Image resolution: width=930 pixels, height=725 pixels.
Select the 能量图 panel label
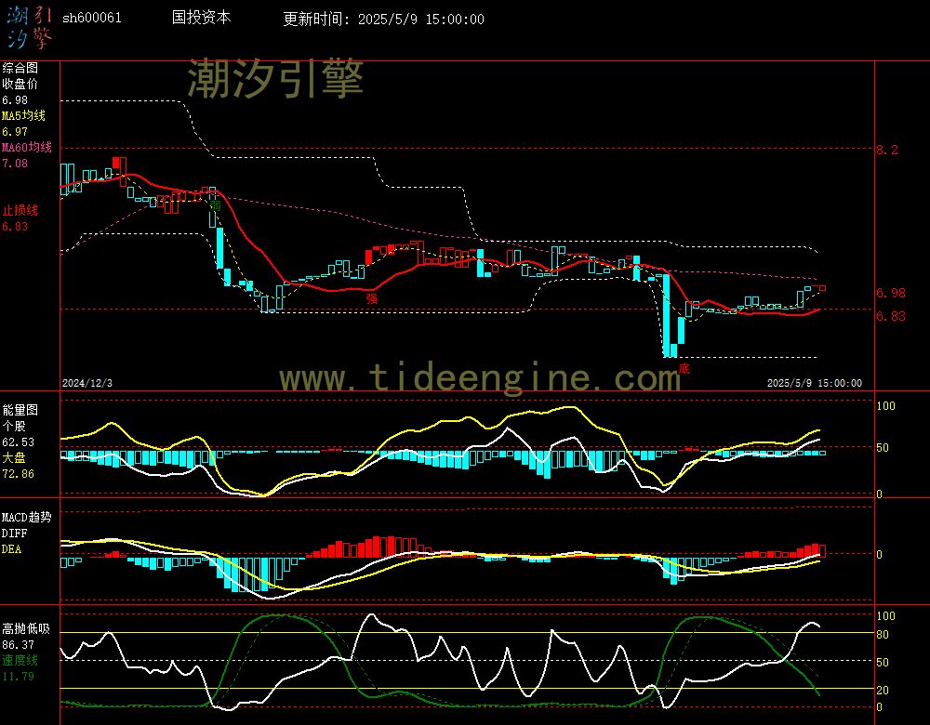[20, 410]
